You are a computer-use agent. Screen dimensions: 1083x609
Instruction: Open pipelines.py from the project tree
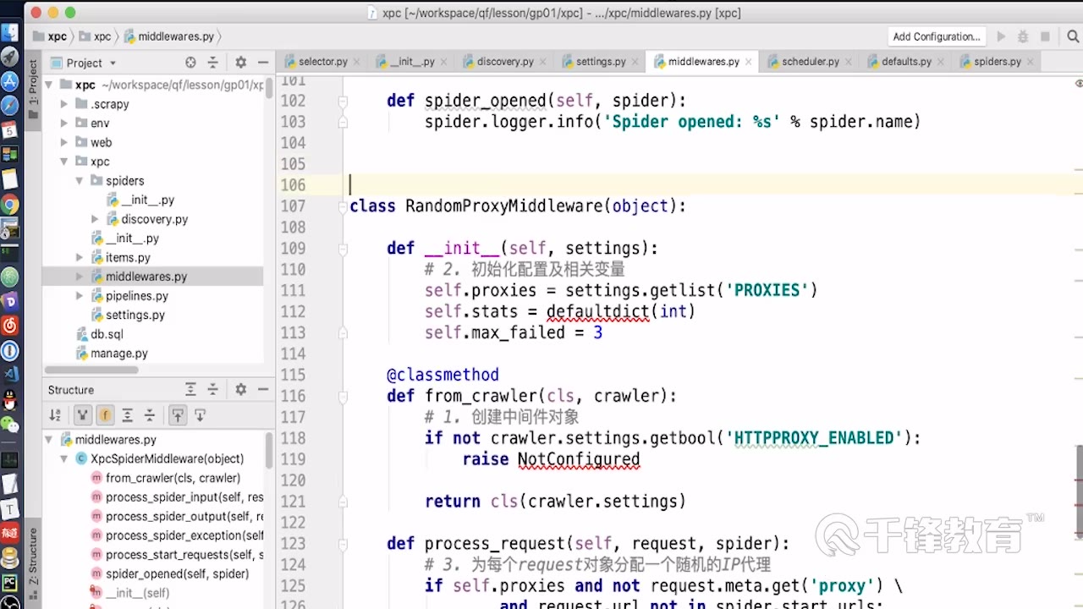136,296
